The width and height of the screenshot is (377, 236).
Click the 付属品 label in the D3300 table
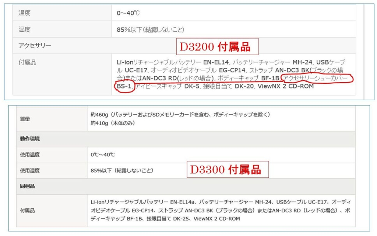tap(27, 211)
